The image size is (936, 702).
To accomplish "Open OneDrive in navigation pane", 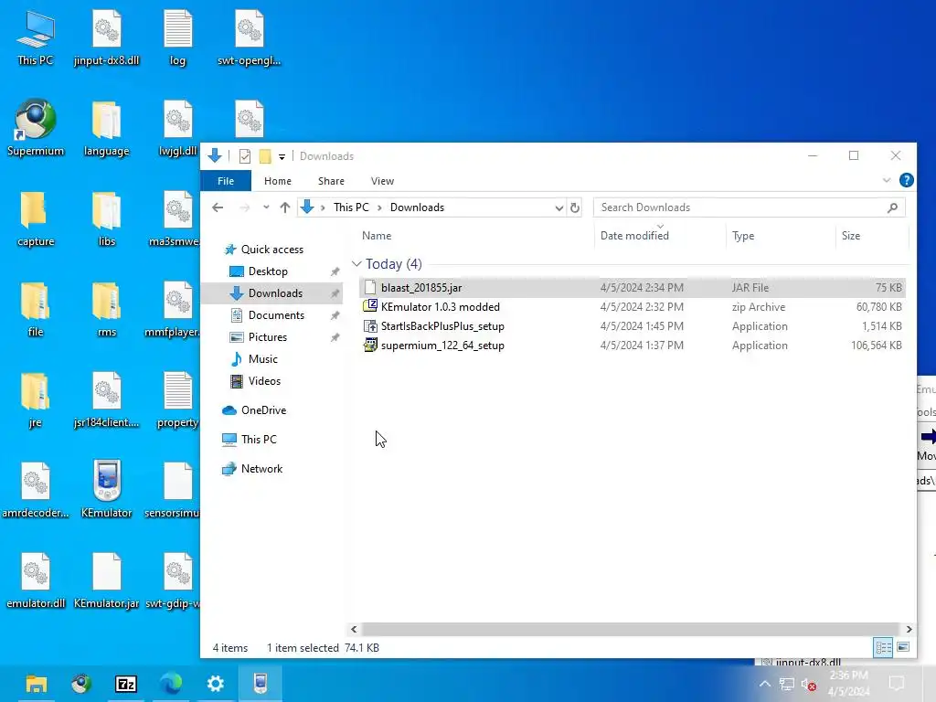I will click(x=263, y=410).
